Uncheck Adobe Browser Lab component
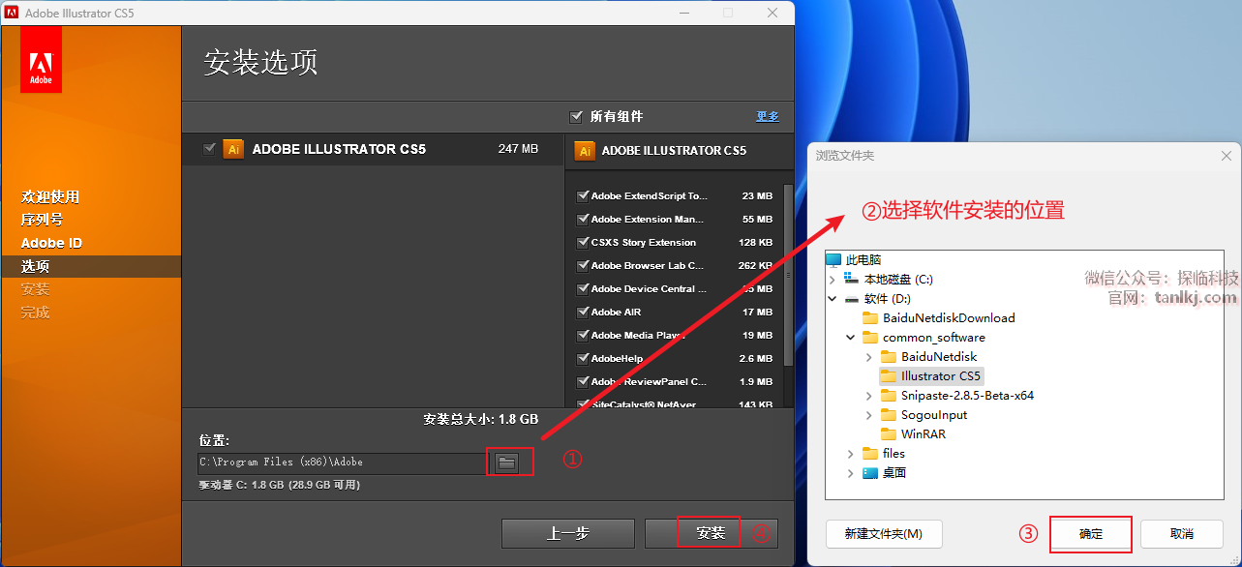Viewport: 1242px width, 567px height. pos(583,265)
